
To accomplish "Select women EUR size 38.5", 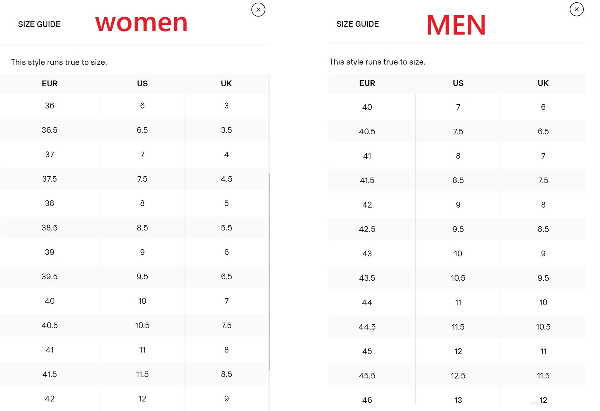I will click(x=49, y=228).
